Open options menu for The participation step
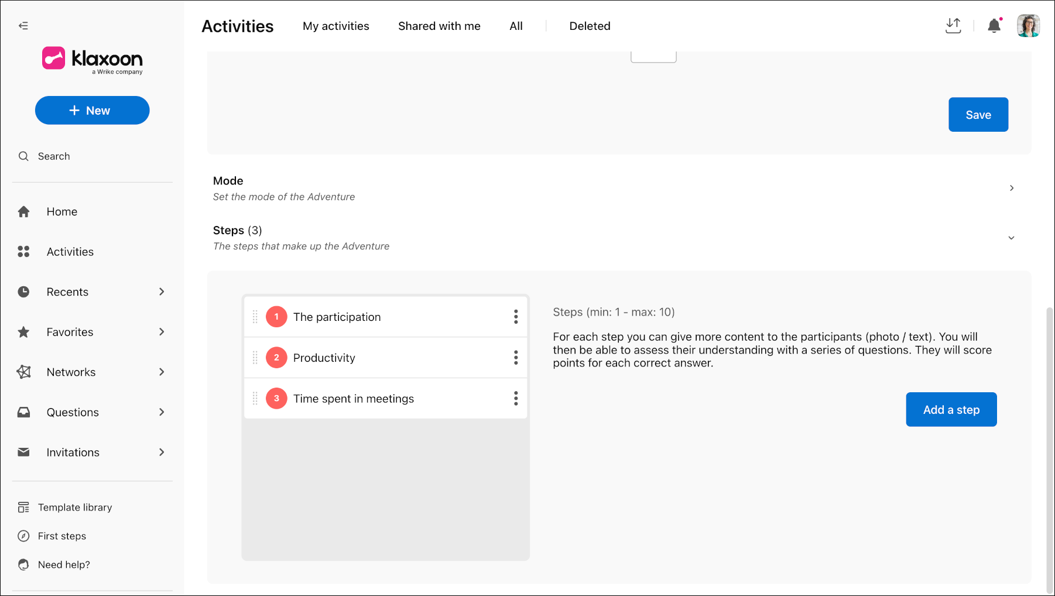 point(516,317)
